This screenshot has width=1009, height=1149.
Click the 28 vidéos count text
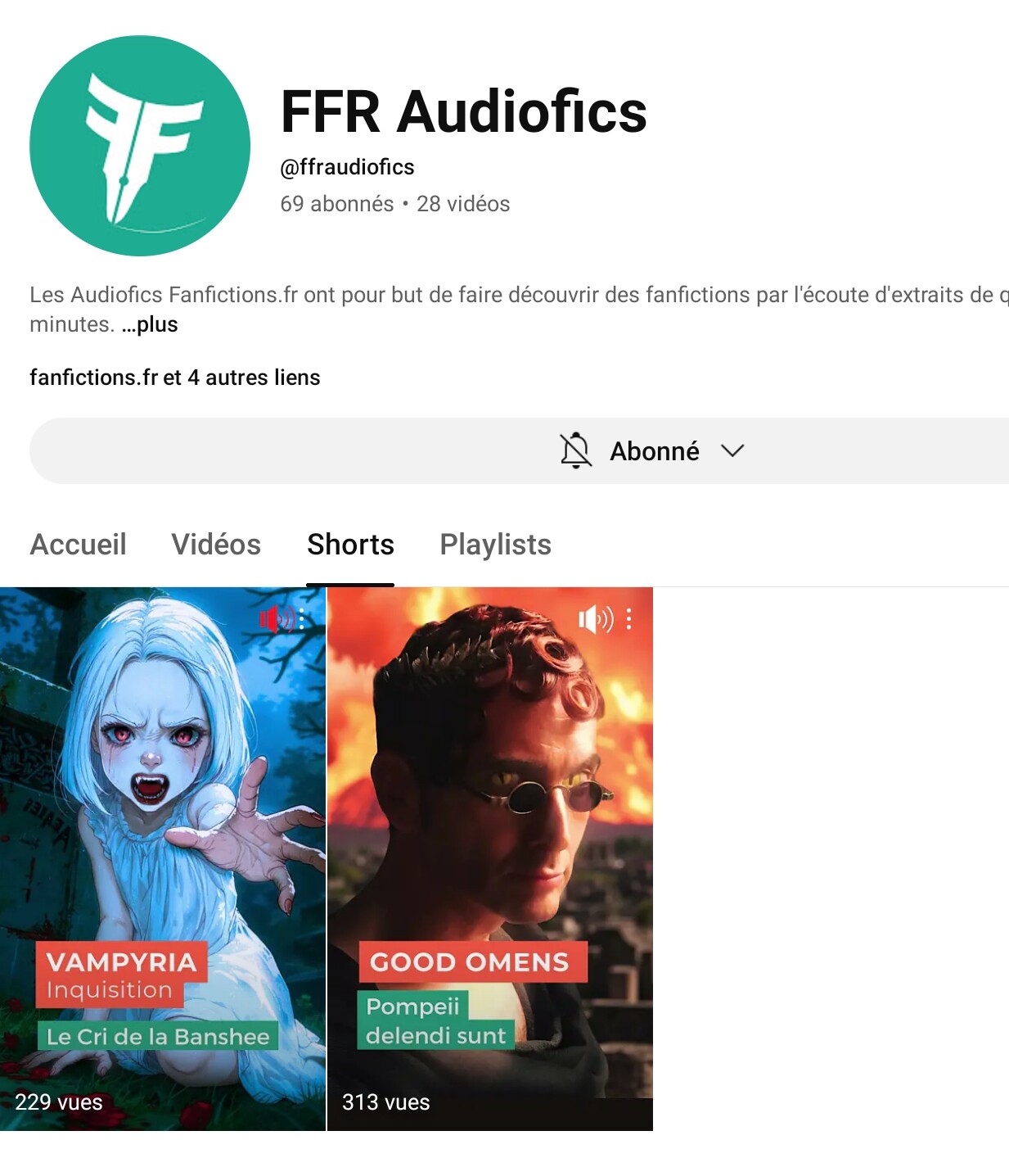tap(463, 204)
